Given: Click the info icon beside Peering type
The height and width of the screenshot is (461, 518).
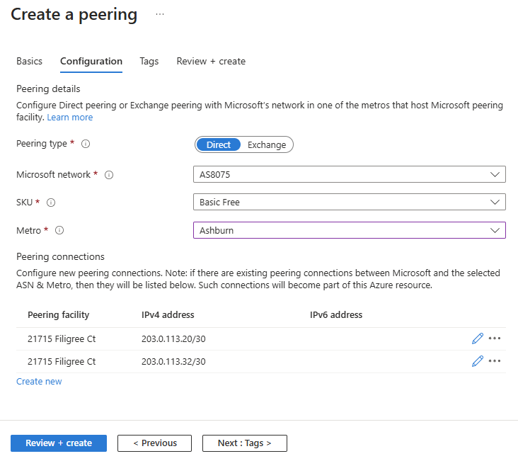Looking at the screenshot, I should pyautogui.click(x=86, y=144).
